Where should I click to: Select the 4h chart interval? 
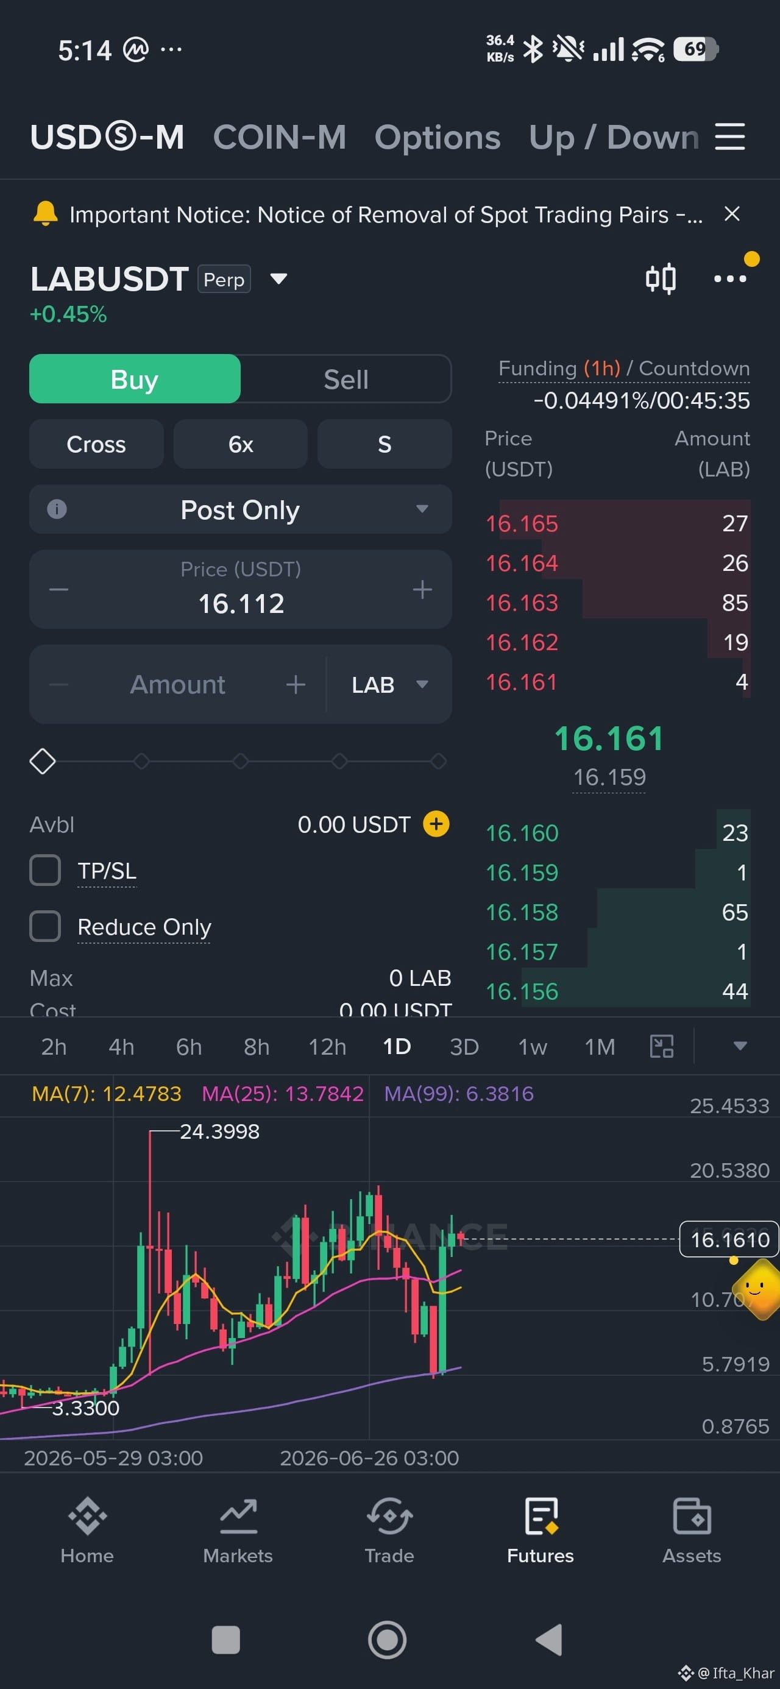pyautogui.click(x=121, y=1046)
